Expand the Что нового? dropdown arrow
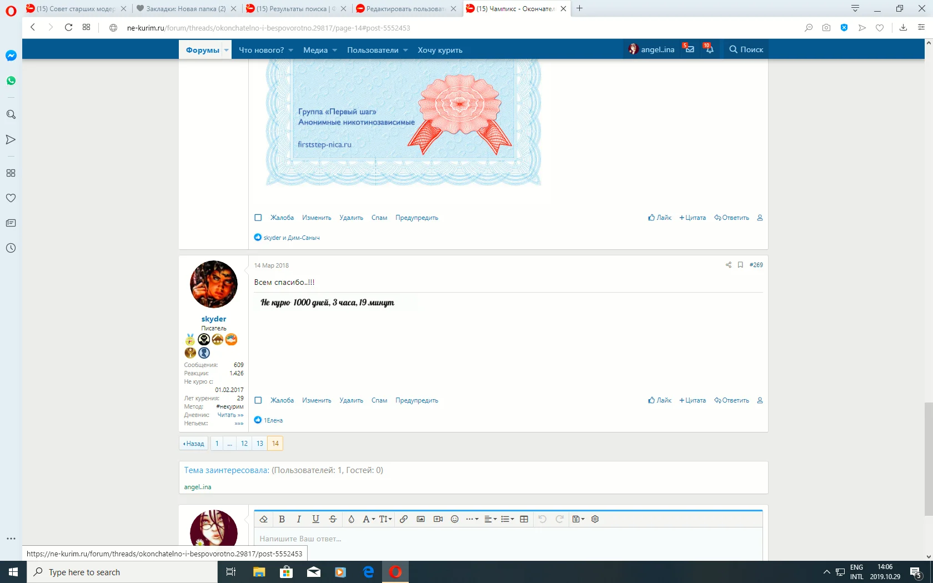 291,50
